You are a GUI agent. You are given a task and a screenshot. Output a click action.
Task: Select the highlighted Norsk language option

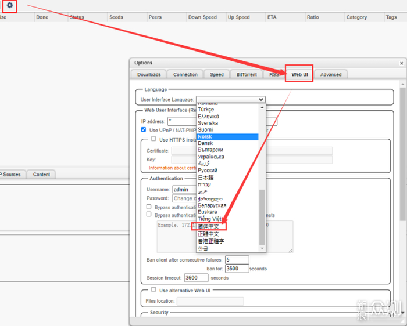pyautogui.click(x=228, y=137)
